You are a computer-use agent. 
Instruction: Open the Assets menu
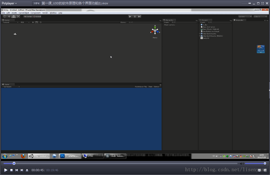click(14, 13)
